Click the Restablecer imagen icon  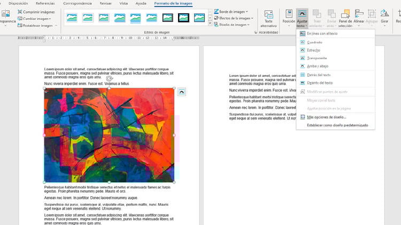pyautogui.click(x=20, y=25)
